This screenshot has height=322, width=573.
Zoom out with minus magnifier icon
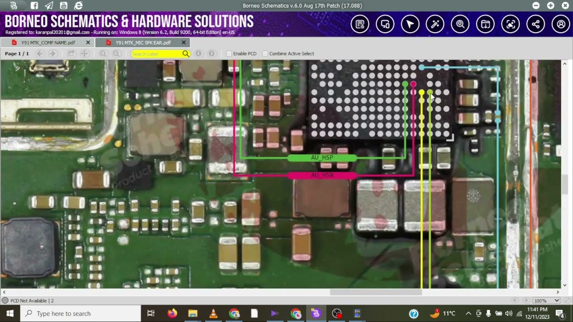[x=103, y=54]
